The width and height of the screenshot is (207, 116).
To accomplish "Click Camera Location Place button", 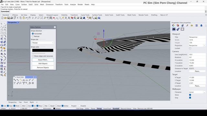I will pyautogui.click(x=197, y=71).
